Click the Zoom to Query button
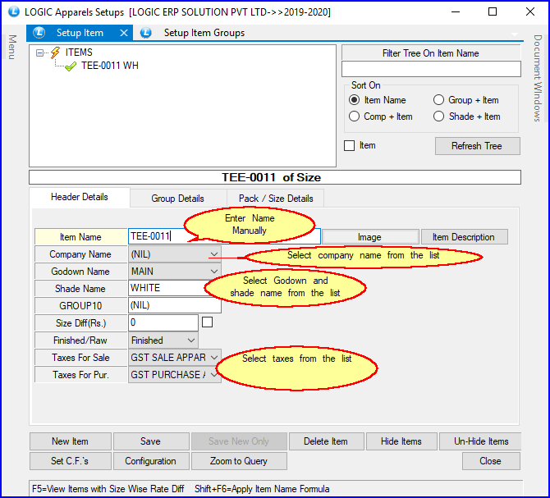Image resolution: width=550 pixels, height=498 pixels. tap(239, 461)
